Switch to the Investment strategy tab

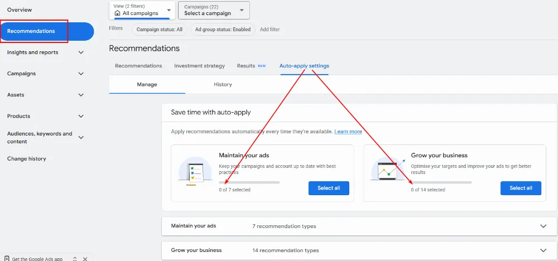[199, 66]
